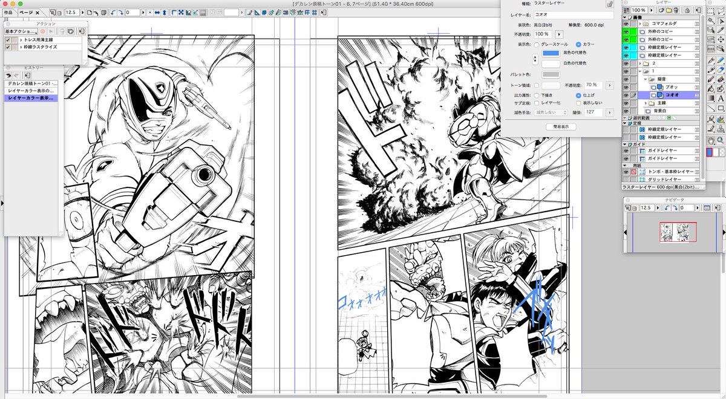726x399 pixels.
Task: Click the rotate right icon in top toolbar
Action: click(x=121, y=12)
